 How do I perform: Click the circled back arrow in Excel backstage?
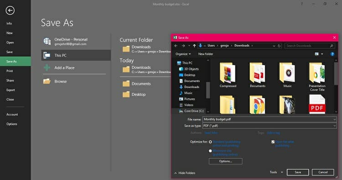click(x=10, y=10)
